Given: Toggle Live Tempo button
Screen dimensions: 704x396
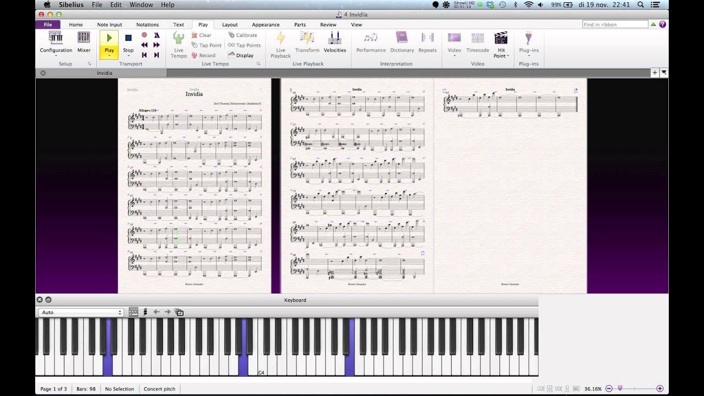Looking at the screenshot, I should pos(179,45).
